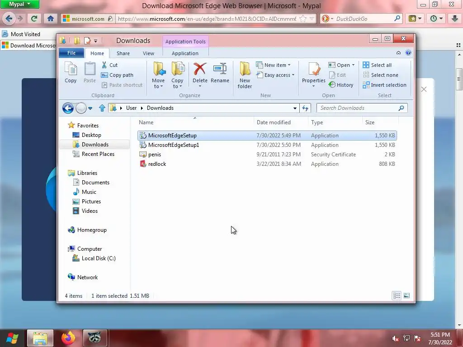The height and width of the screenshot is (347, 463).
Task: Click the refresh button beside address bar
Action: (305, 108)
